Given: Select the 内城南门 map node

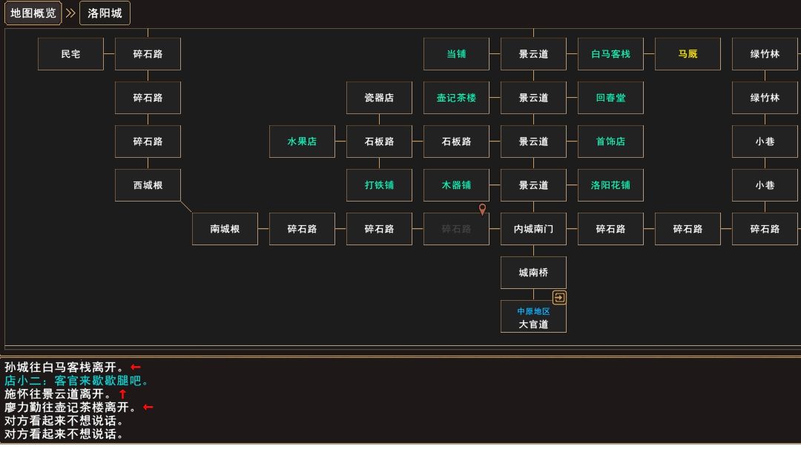Looking at the screenshot, I should tap(533, 228).
